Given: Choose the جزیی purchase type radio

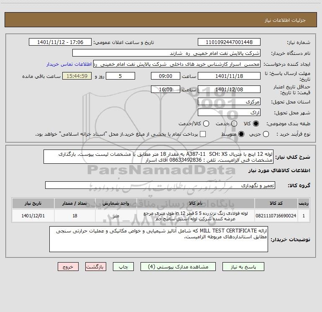Looking at the screenshot, I should pos(266,134).
